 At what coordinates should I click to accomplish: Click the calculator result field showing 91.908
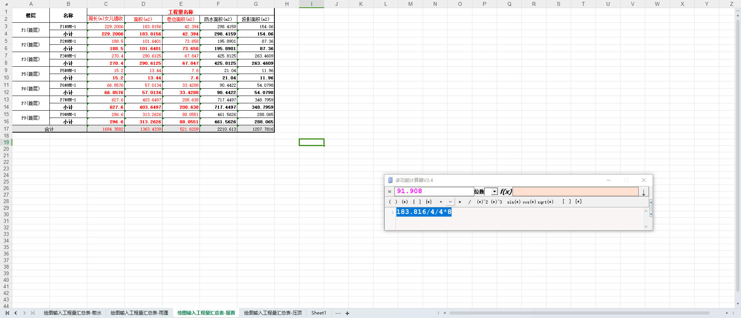[434, 192]
